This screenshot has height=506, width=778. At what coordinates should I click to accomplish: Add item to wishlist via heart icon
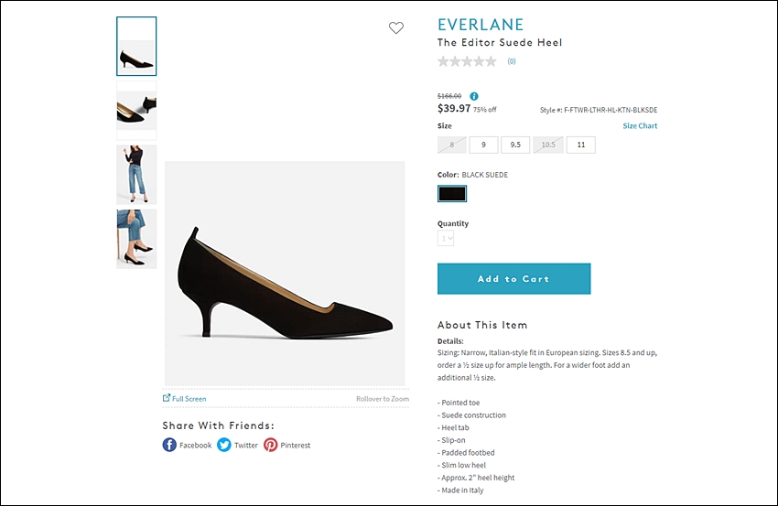click(x=396, y=27)
